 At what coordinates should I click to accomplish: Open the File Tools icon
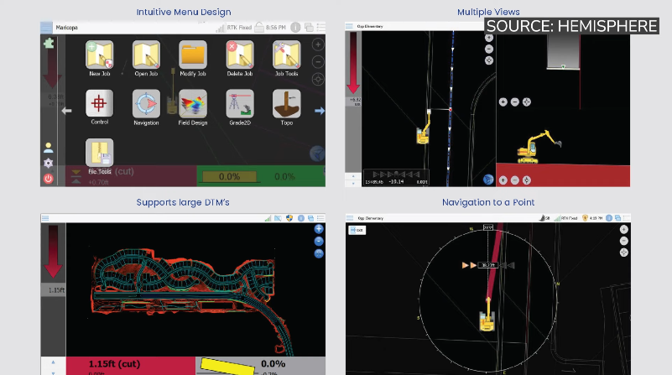pyautogui.click(x=100, y=154)
